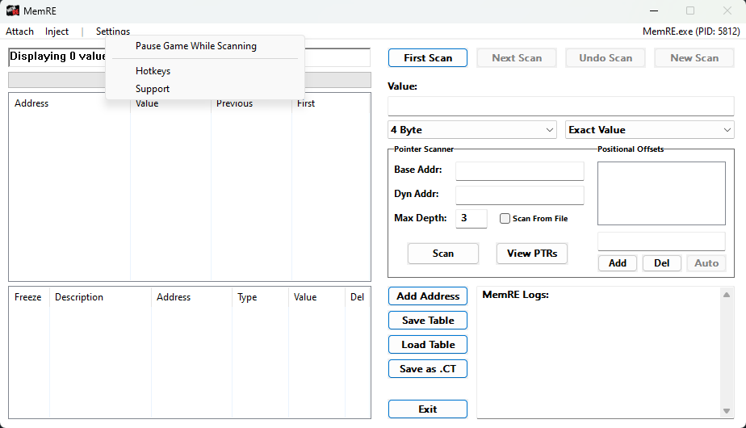
Task: Focus the Base Addr text field
Action: pos(519,170)
